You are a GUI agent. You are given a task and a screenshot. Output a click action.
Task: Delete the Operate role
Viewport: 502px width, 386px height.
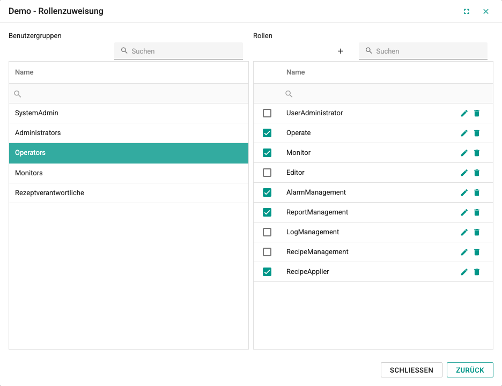pyautogui.click(x=477, y=133)
